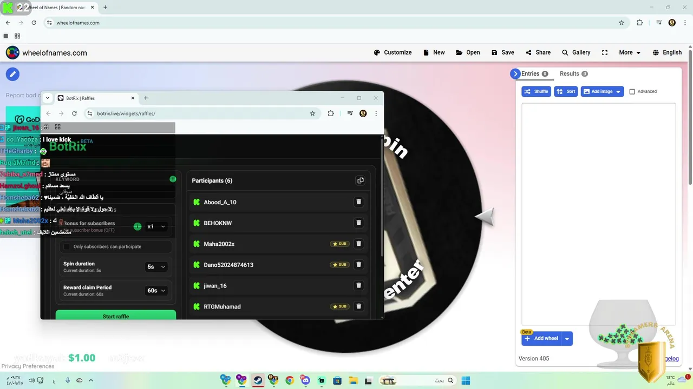Open the English language menu
This screenshot has height=389, width=693.
(667, 52)
